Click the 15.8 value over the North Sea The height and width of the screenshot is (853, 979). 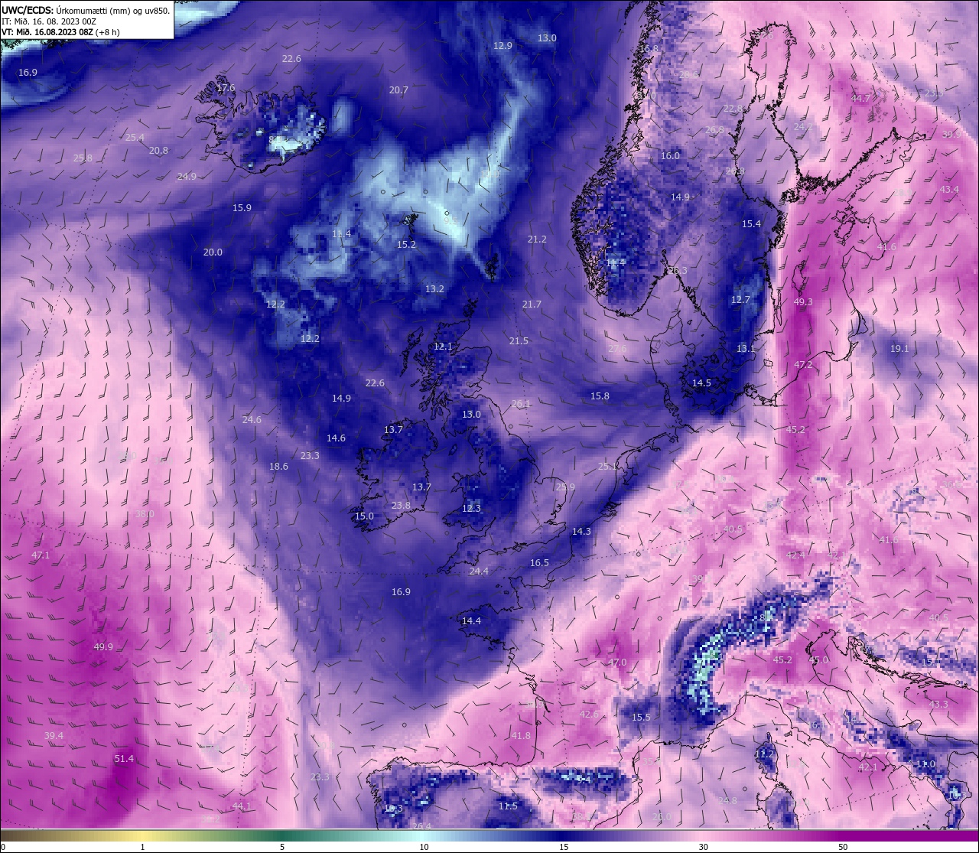(600, 396)
